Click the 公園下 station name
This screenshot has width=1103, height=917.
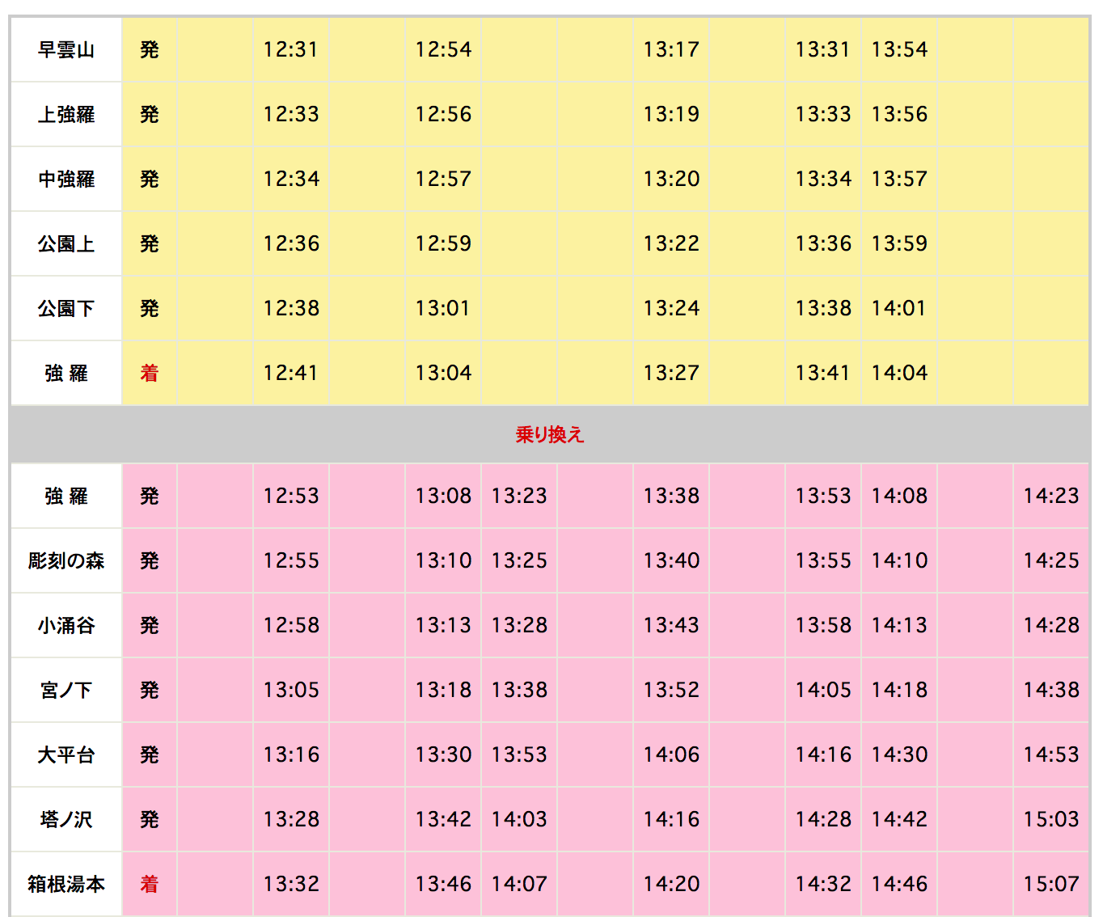click(x=66, y=308)
